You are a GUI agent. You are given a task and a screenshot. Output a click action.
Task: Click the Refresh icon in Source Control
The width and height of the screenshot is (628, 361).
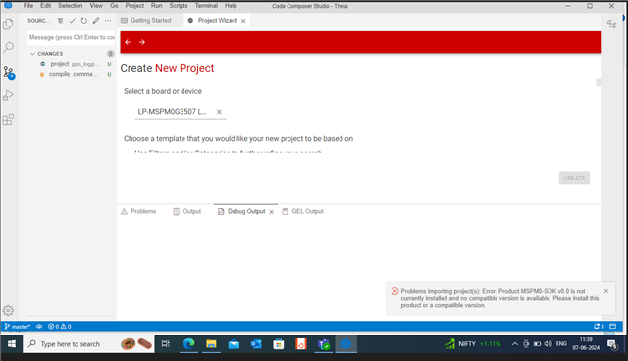[x=83, y=21]
